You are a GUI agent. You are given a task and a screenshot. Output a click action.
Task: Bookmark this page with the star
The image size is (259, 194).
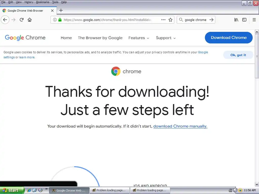pyautogui.click(x=170, y=20)
